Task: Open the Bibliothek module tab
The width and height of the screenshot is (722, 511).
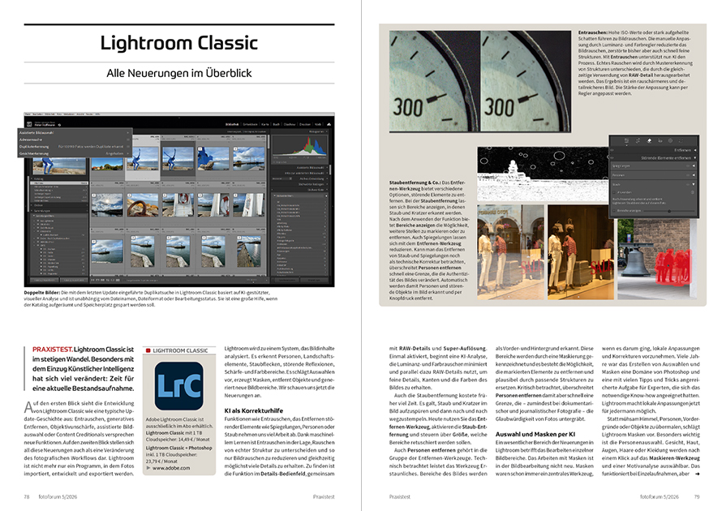Action: 232,124
